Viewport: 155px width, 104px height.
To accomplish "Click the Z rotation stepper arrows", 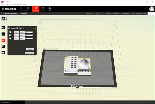I will point(33,38).
